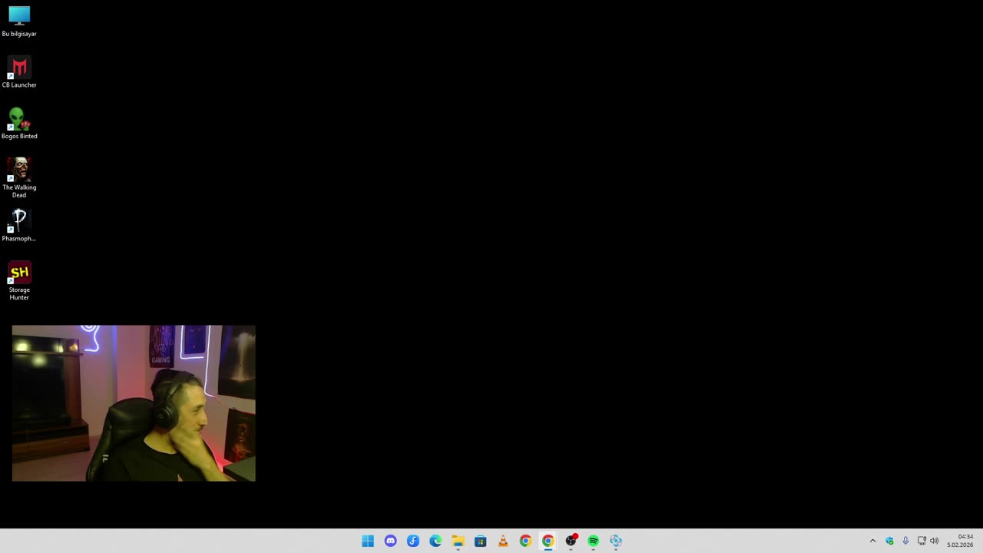Select the Storage Hunter desktop shortcut
Viewport: 983px width, 553px height.
click(19, 281)
